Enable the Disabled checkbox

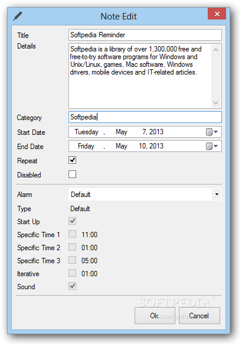coord(72,174)
